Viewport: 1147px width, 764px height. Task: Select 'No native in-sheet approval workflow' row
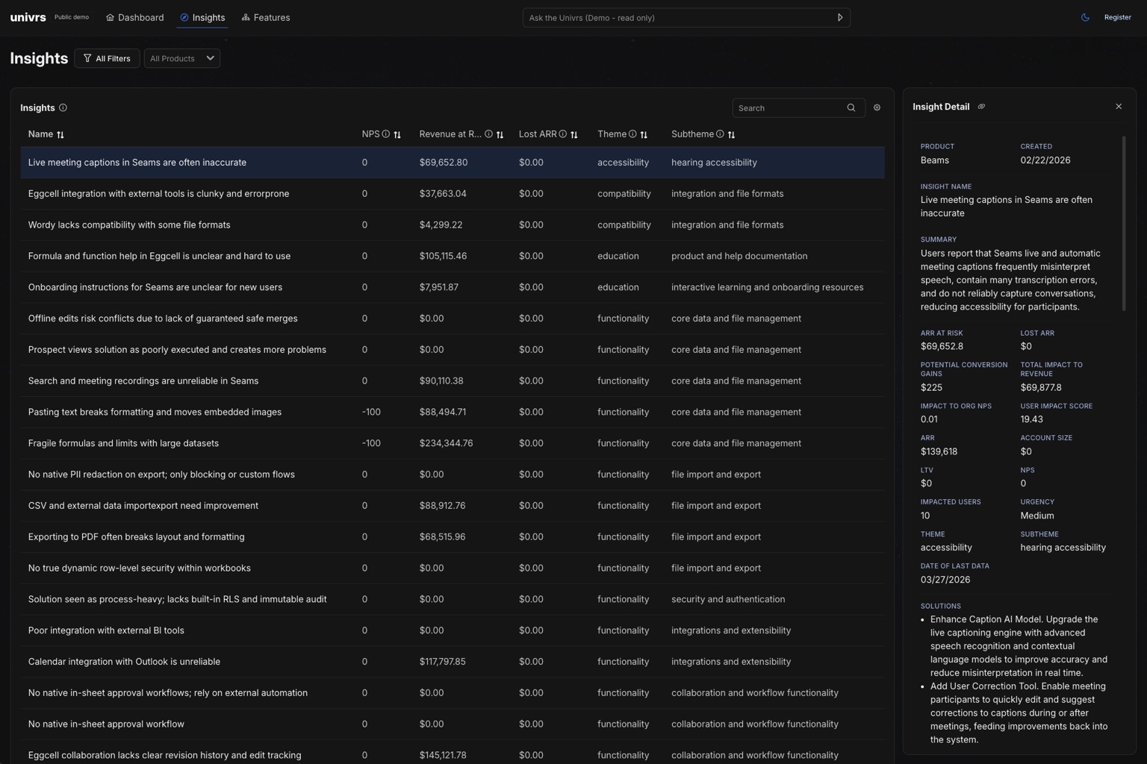[453, 724]
